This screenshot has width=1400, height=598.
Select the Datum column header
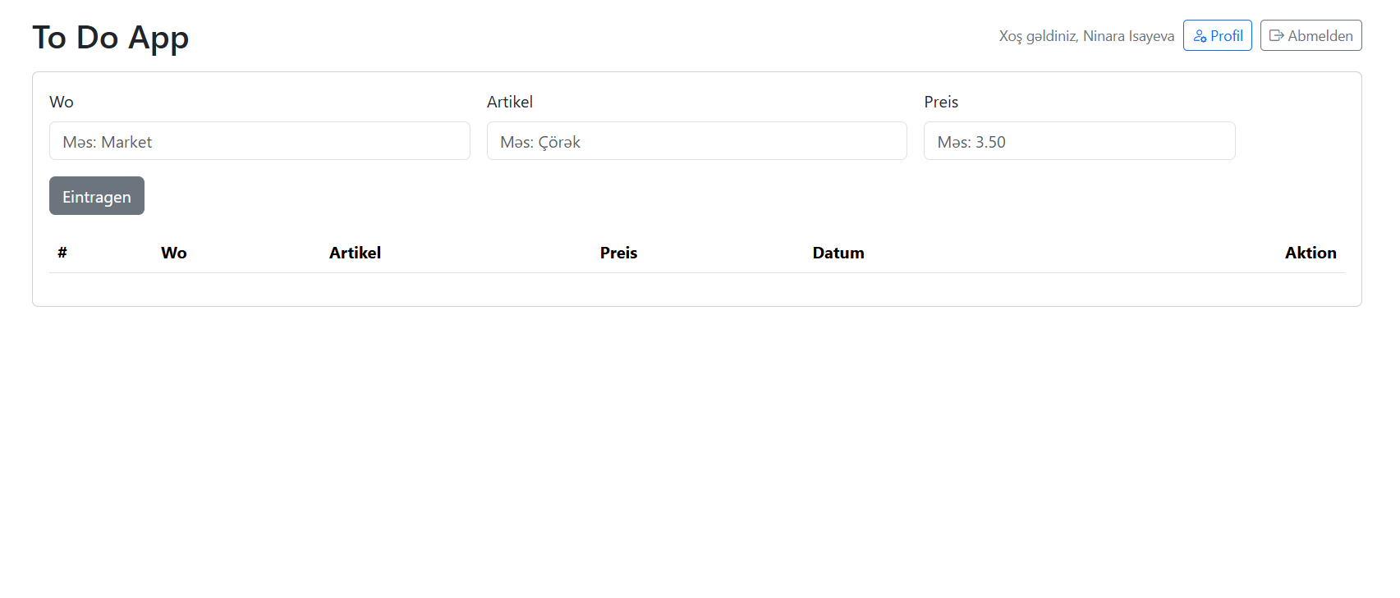tap(838, 253)
